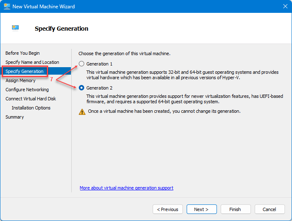Click the virtual machine icon beside Specify Generation heading
The height and width of the screenshot is (221, 292).
pyautogui.click(x=15, y=28)
